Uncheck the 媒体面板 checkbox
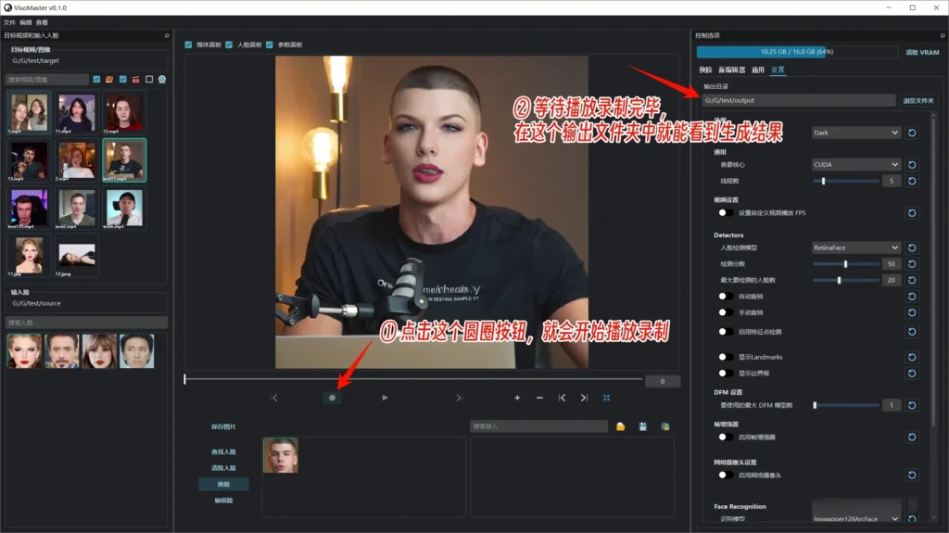The width and height of the screenshot is (949, 533). tap(189, 44)
